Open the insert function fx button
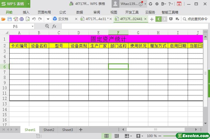Screen dimensions: 210x139 point(54,26)
